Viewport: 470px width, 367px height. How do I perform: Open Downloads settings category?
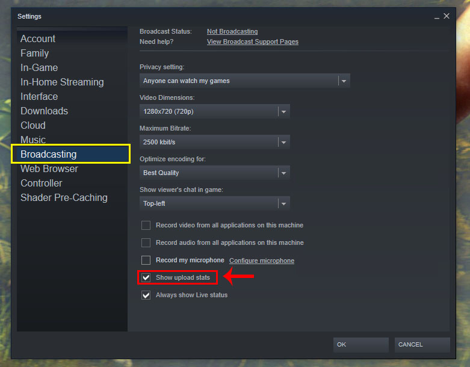(45, 111)
